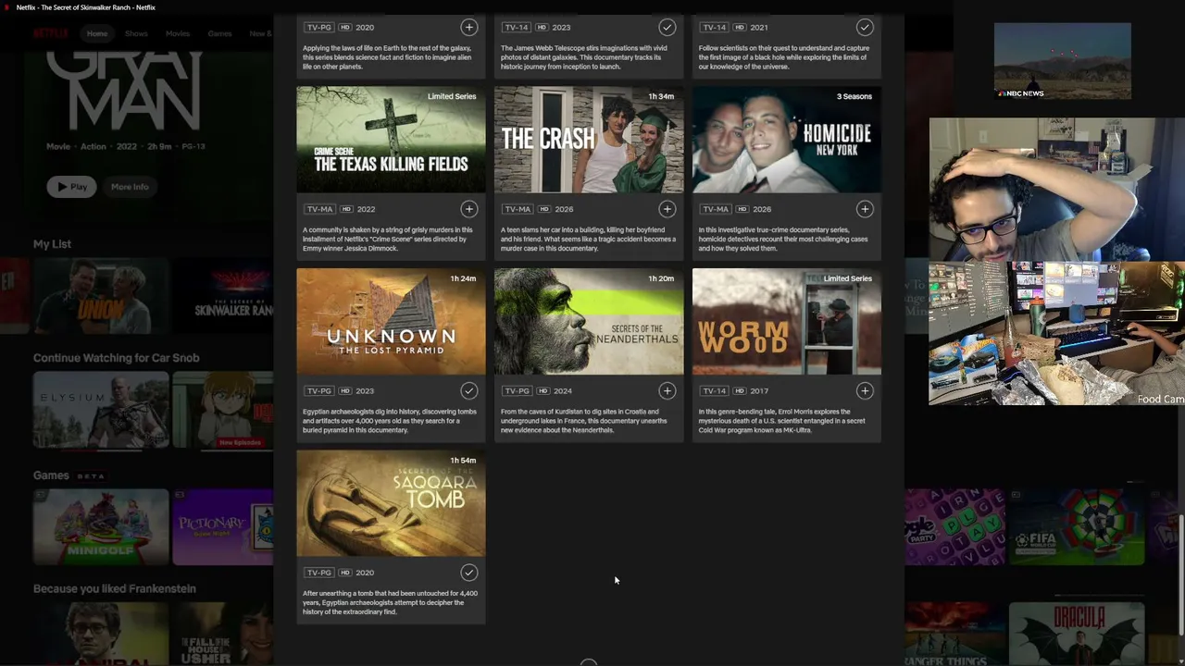
Task: Open the Homicide New York thumbnail
Action: tap(787, 140)
